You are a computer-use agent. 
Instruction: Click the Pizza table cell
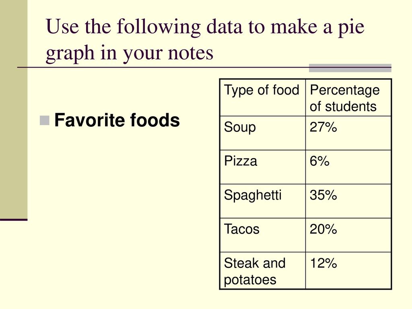click(x=262, y=167)
